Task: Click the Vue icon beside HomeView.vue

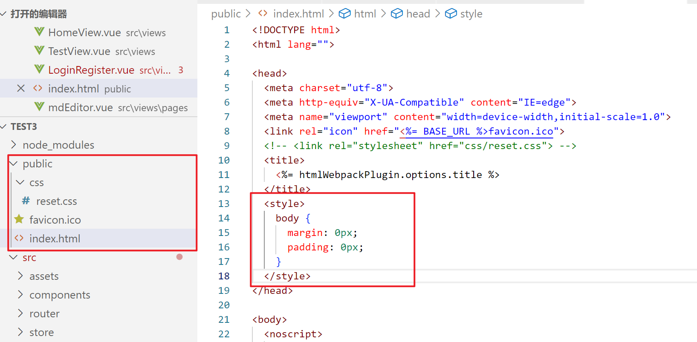Action: pyautogui.click(x=39, y=32)
